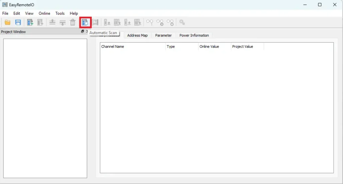Click the add module icon with green plus

point(30,22)
